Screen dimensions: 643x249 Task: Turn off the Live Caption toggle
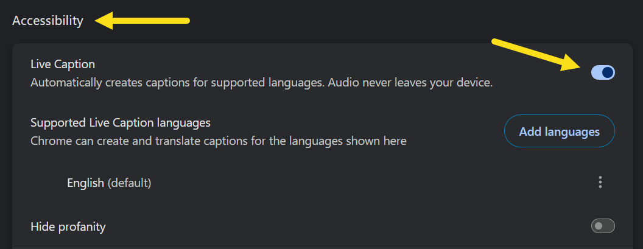tap(603, 72)
